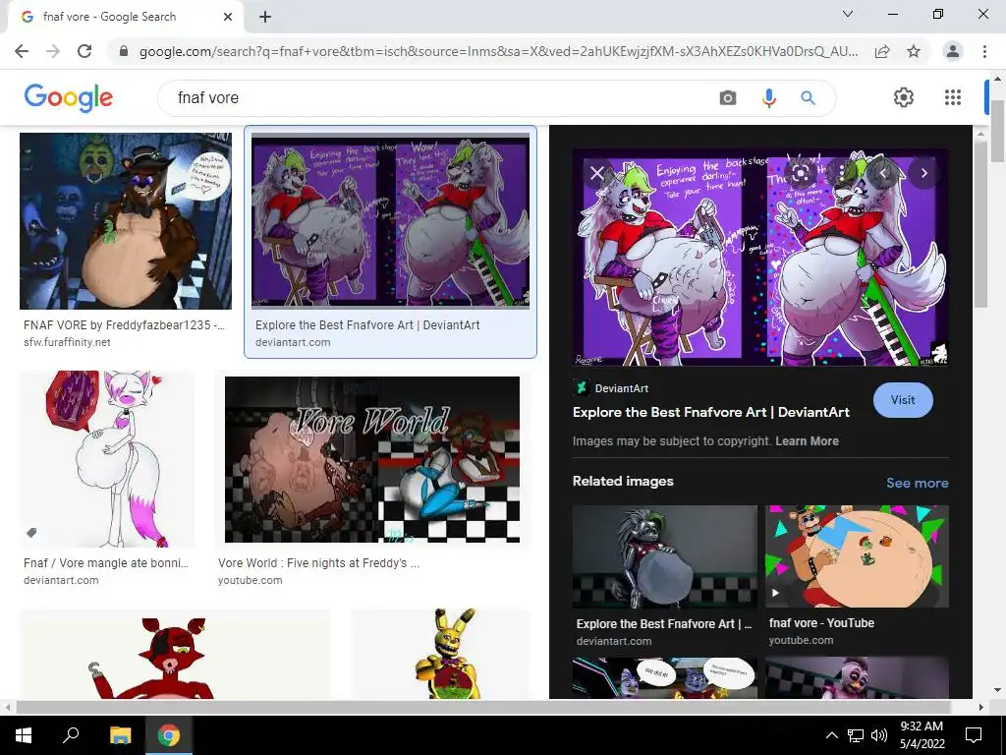Click the "FNAF VORE by Freddyfazbear1235" caption

coord(125,324)
